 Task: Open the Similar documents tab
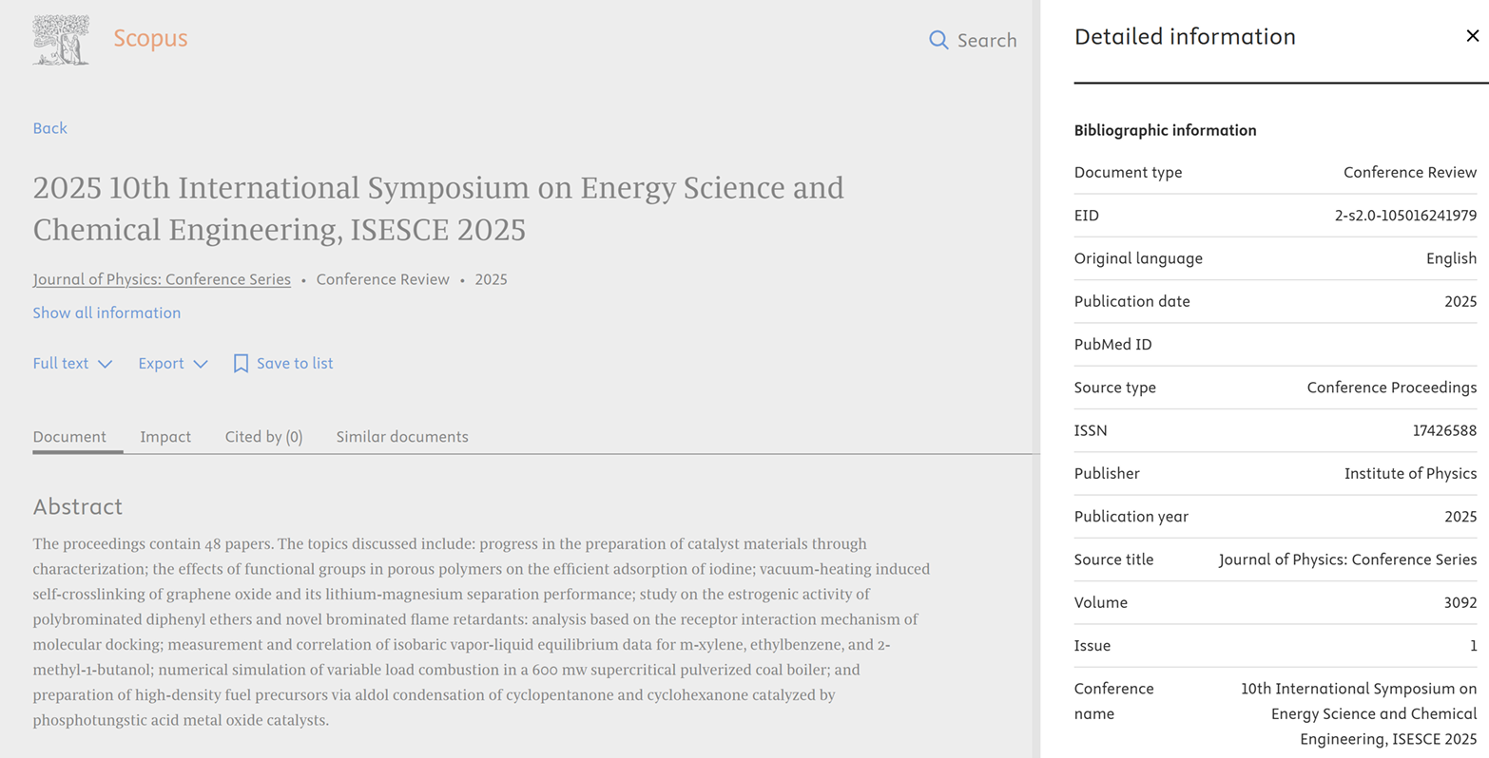[x=402, y=437]
